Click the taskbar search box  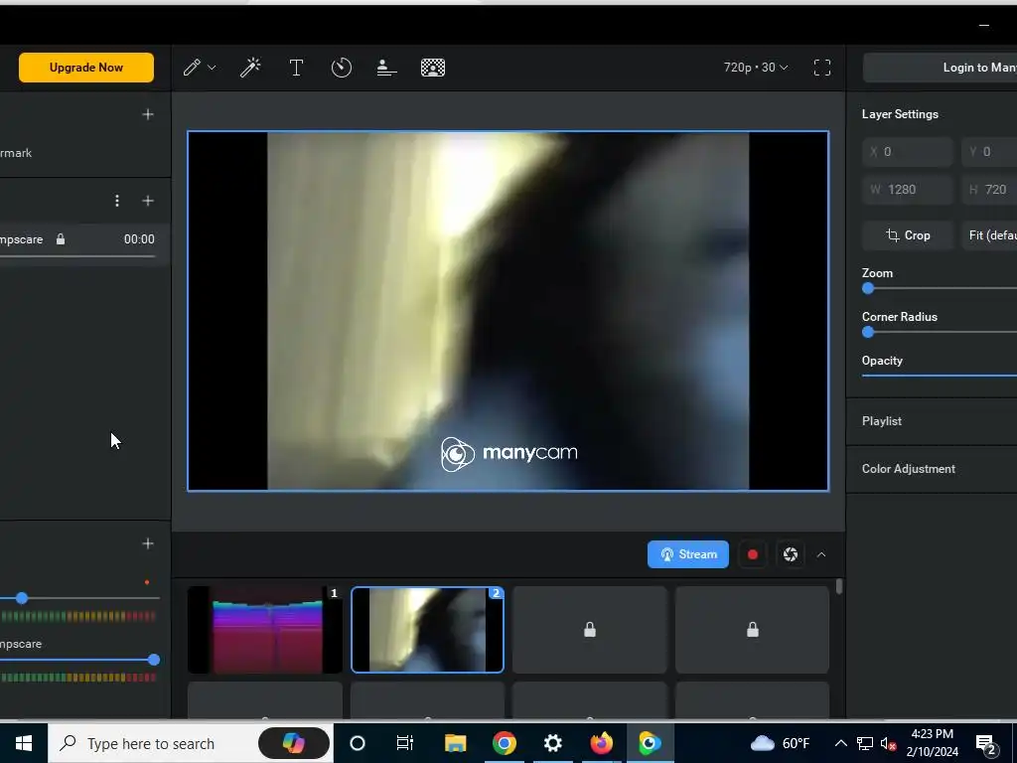191,743
